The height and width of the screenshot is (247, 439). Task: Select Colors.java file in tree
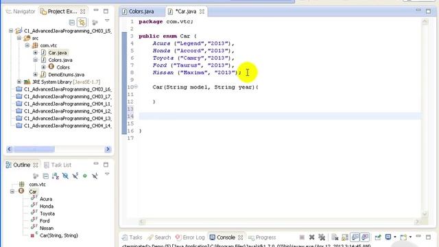click(60, 60)
